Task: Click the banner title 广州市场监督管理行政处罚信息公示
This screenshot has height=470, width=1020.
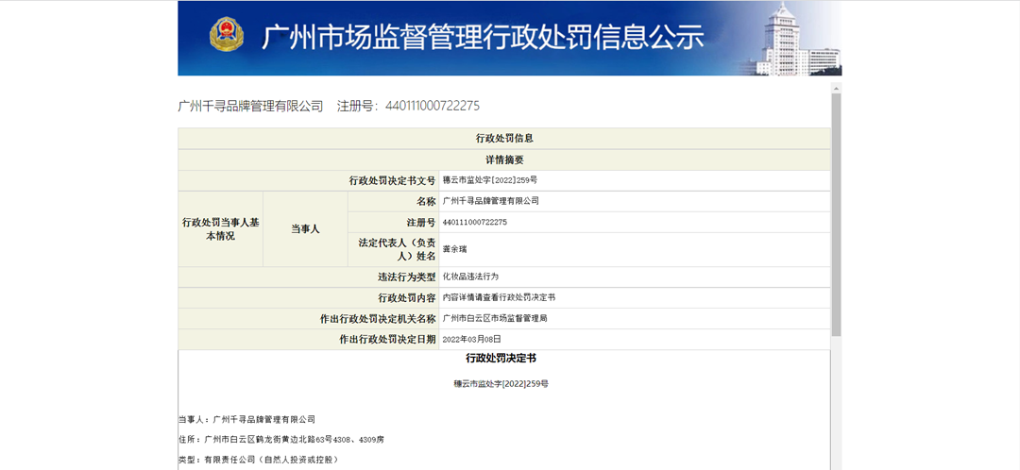Action: click(483, 37)
